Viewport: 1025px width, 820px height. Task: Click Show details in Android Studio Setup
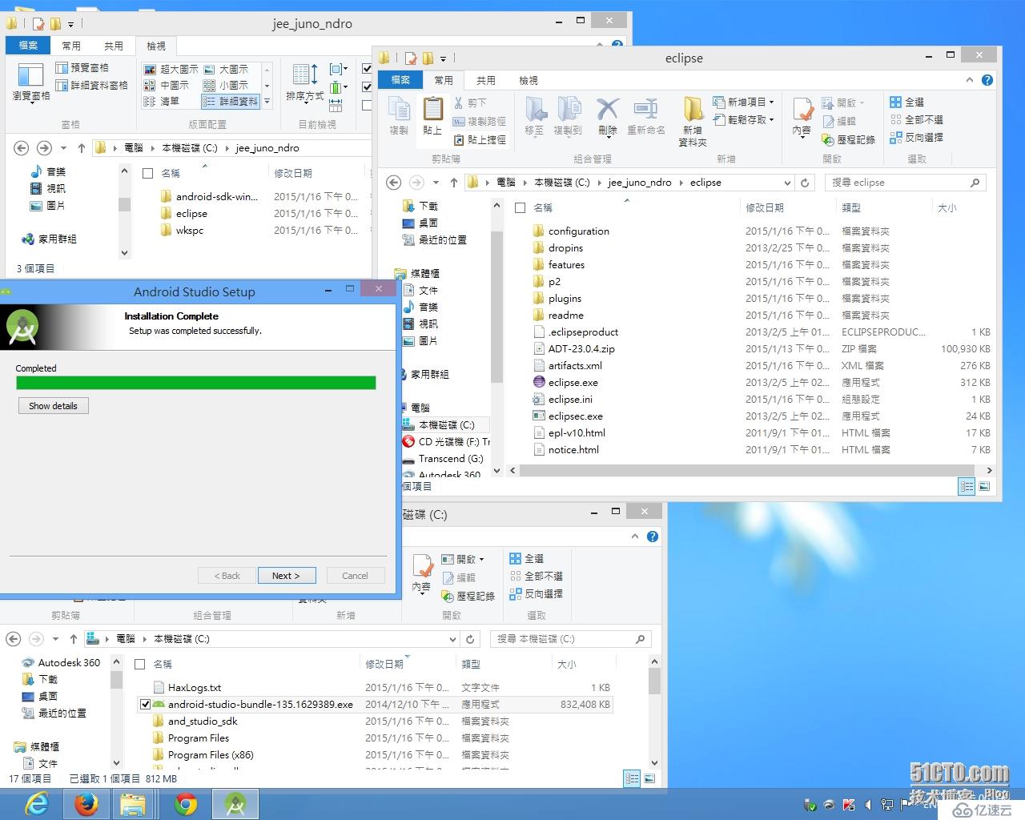pos(53,406)
